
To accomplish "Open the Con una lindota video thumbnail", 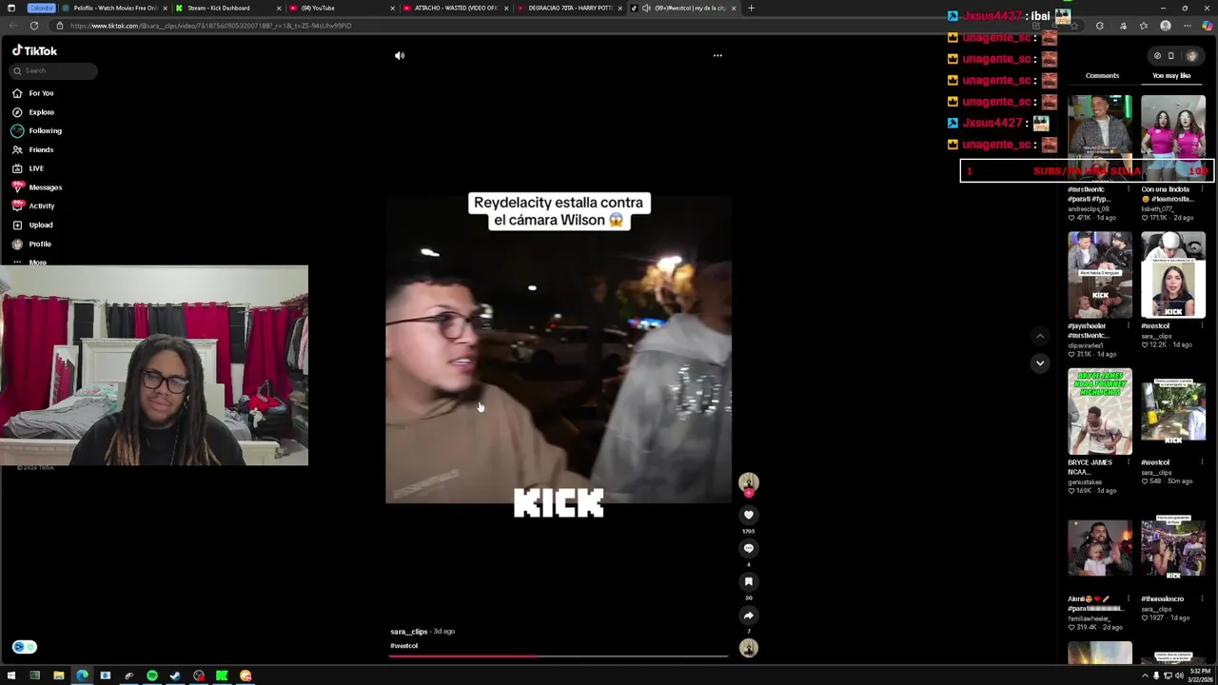I will pyautogui.click(x=1173, y=138).
